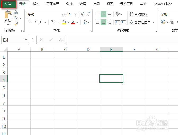Switch to the 公式 (Formulas) tab
178x135 pixels.
tap(69, 4)
